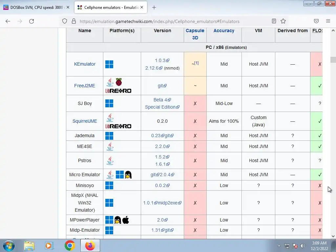Click the Windows icon in Minisoyo row

[109, 186]
